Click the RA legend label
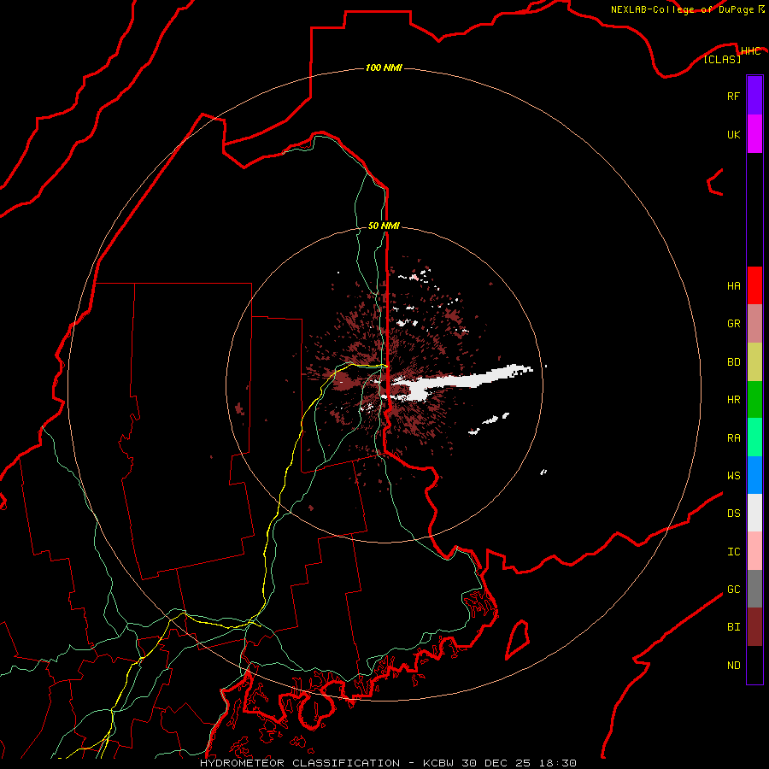Image resolution: width=769 pixels, height=769 pixels. [733, 438]
